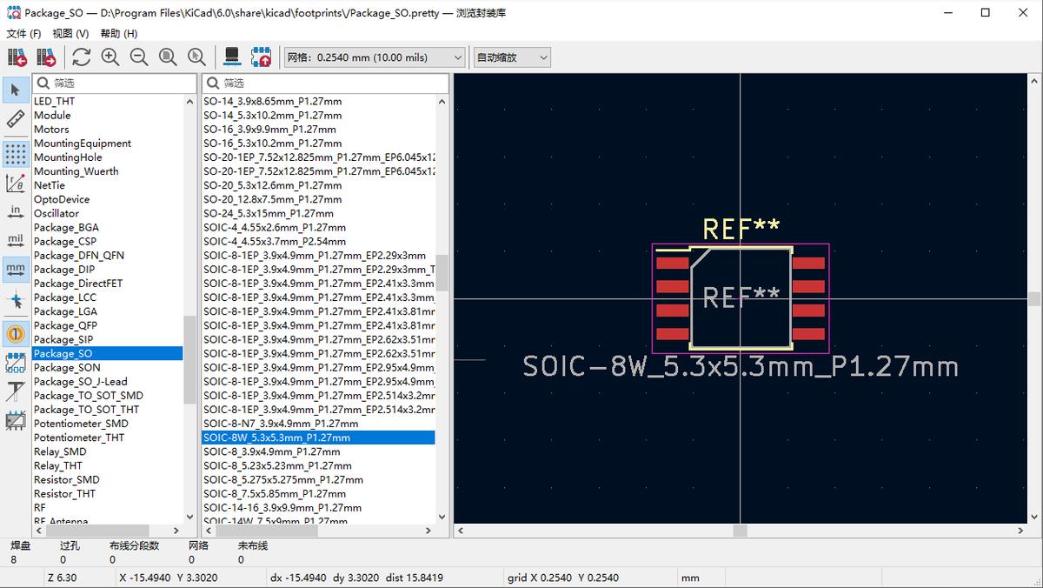Screen dimensions: 1043x588
Task: Zoom in on the footprint canvas
Action: pos(109,56)
